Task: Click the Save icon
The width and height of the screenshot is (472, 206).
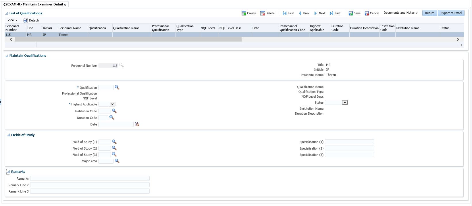Action: click(x=351, y=13)
